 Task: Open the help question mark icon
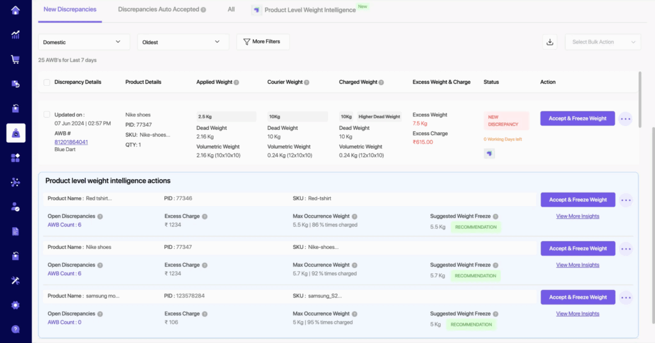coord(15,330)
